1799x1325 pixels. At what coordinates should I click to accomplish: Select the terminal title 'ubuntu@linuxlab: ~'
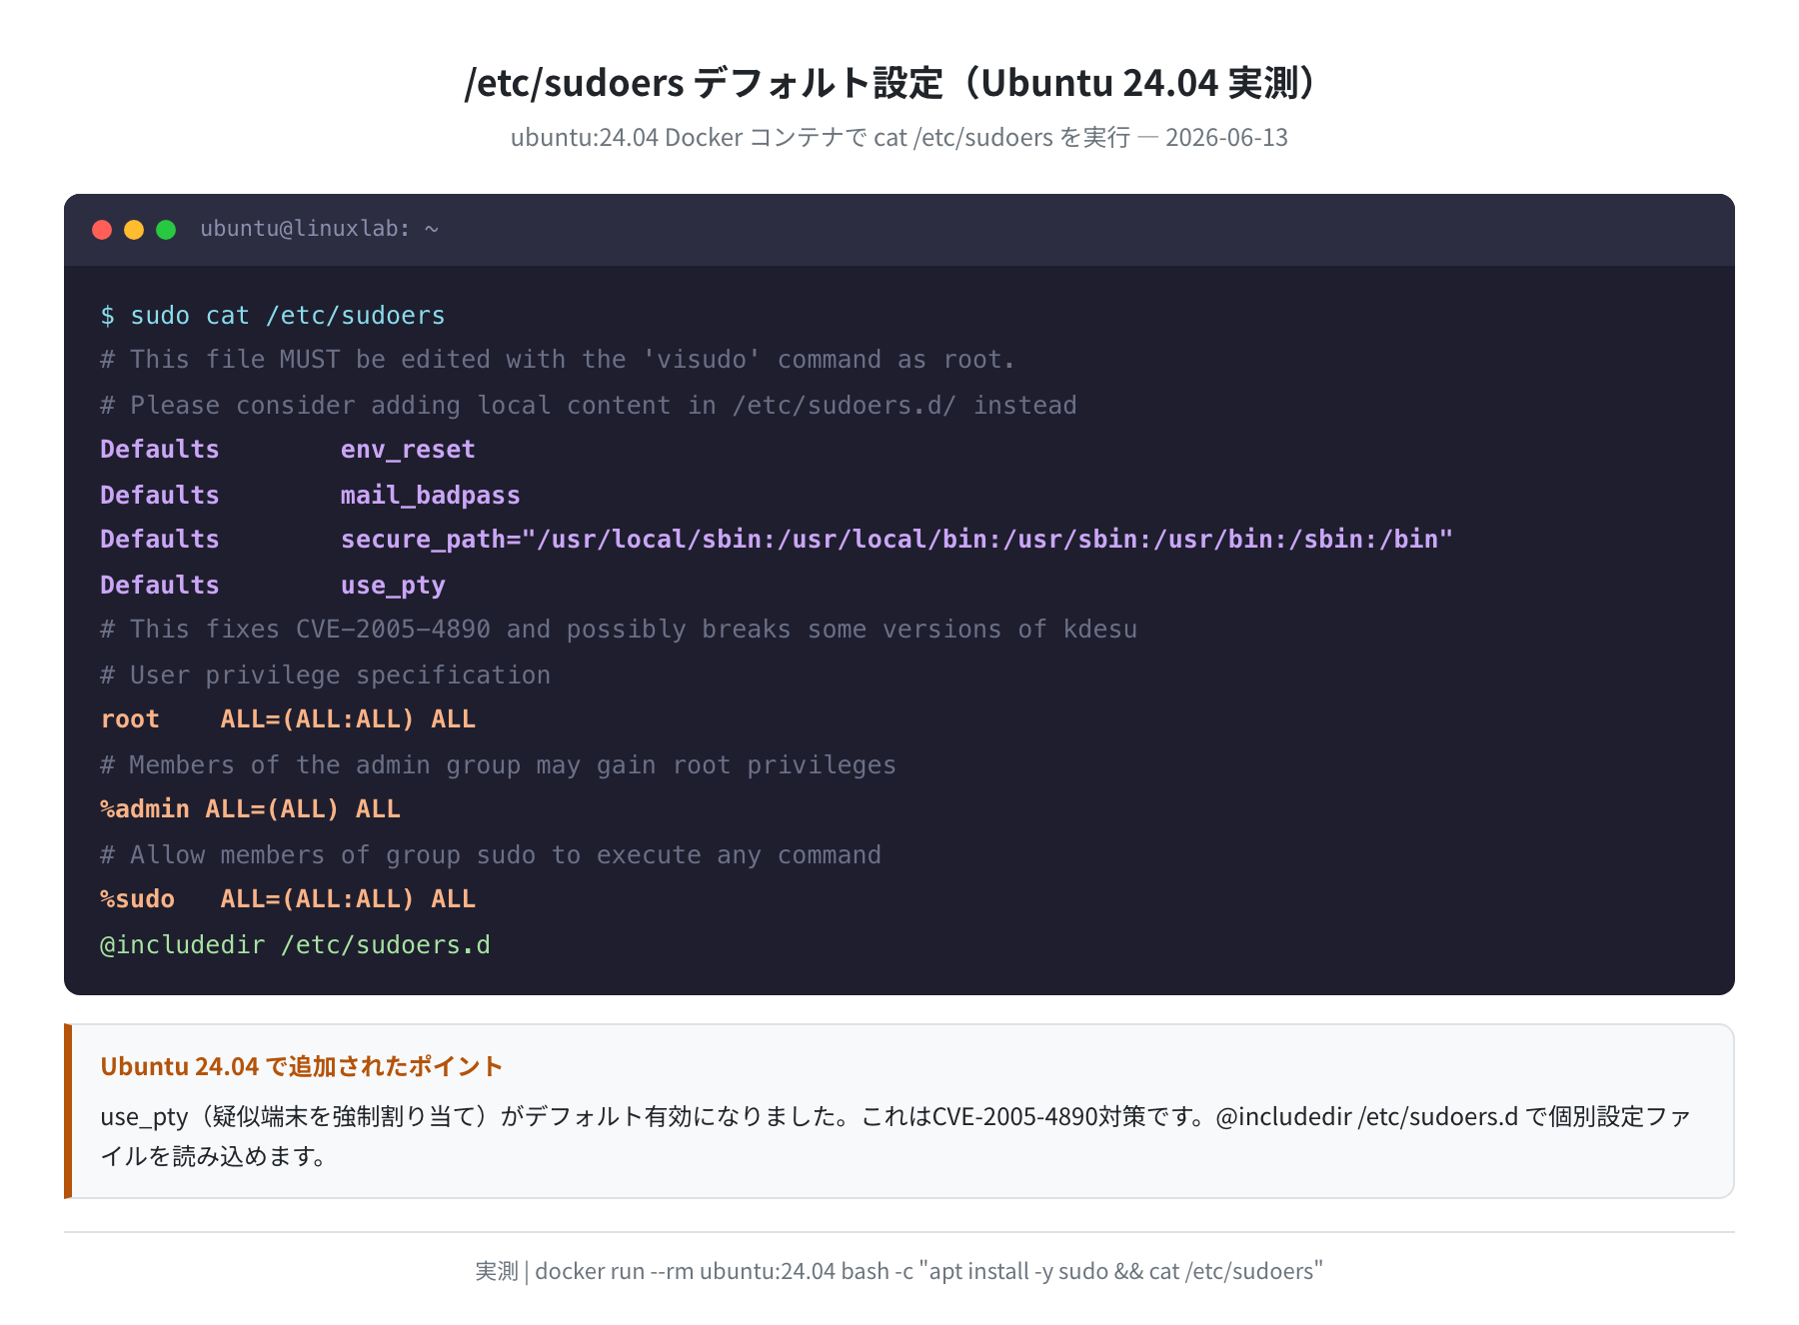320,229
